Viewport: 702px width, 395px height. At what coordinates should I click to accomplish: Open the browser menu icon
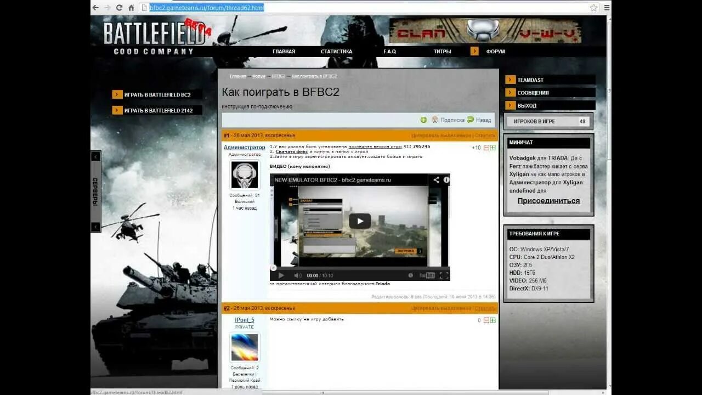click(607, 8)
